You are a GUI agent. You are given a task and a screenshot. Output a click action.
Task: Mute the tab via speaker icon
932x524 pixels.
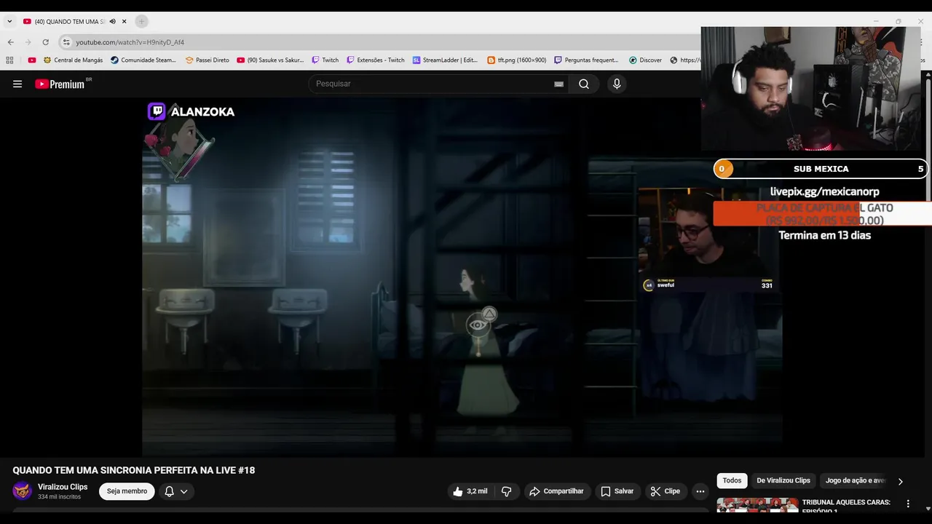point(112,21)
